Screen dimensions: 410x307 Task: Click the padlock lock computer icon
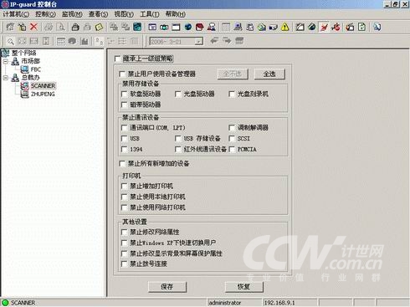click(x=75, y=27)
